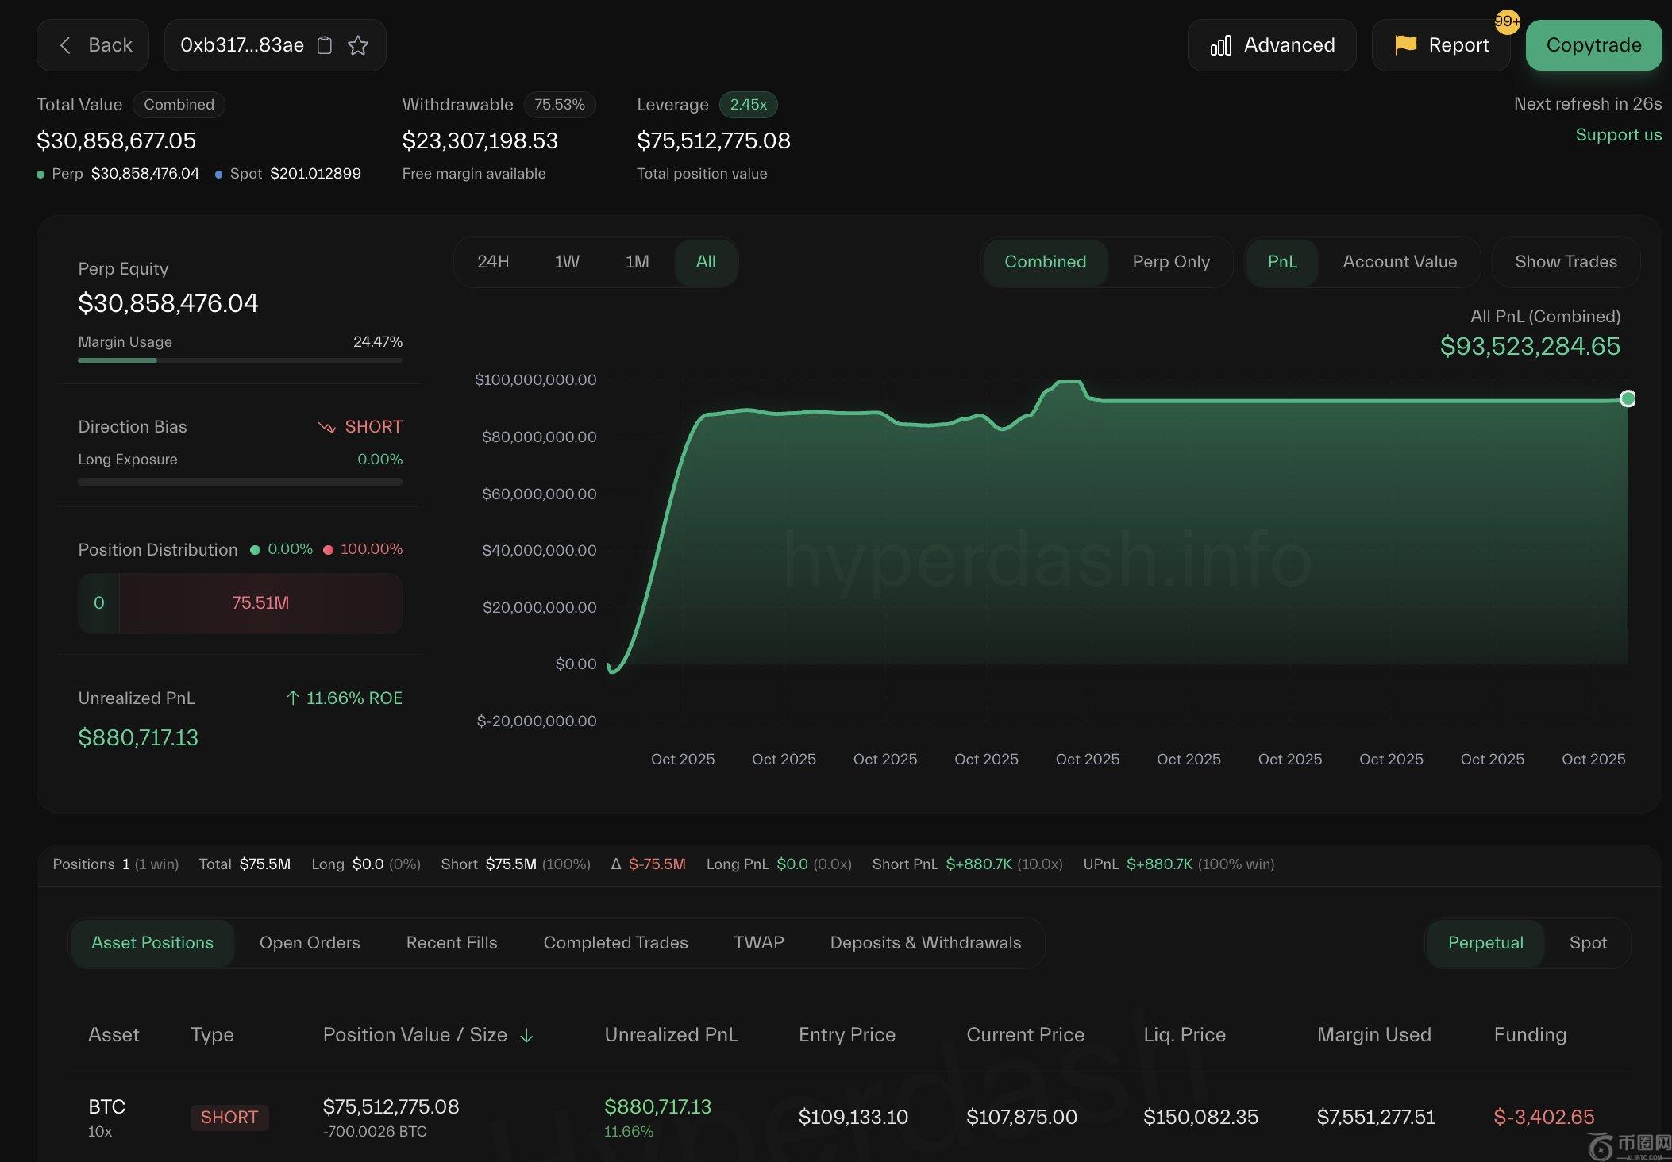Select the 1W time range

tap(566, 262)
